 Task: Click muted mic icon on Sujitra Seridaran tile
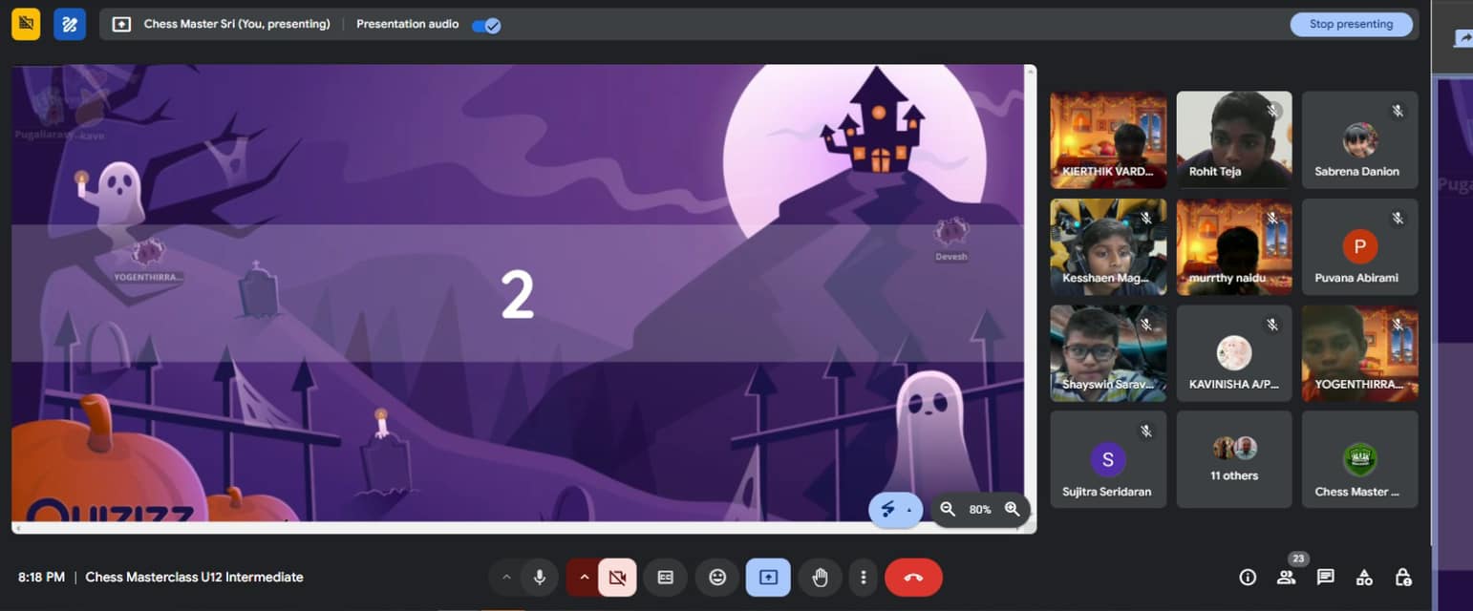point(1145,431)
